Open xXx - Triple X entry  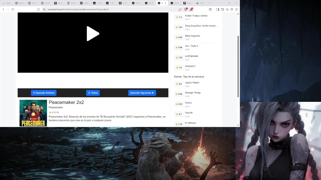click(x=191, y=46)
